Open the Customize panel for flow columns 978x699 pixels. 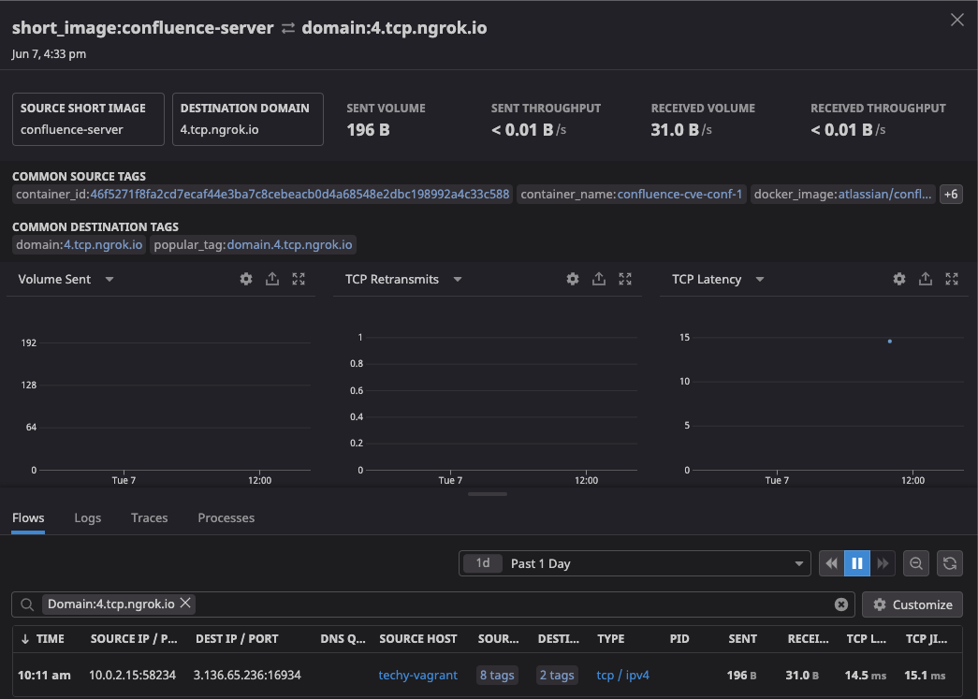[x=912, y=604]
